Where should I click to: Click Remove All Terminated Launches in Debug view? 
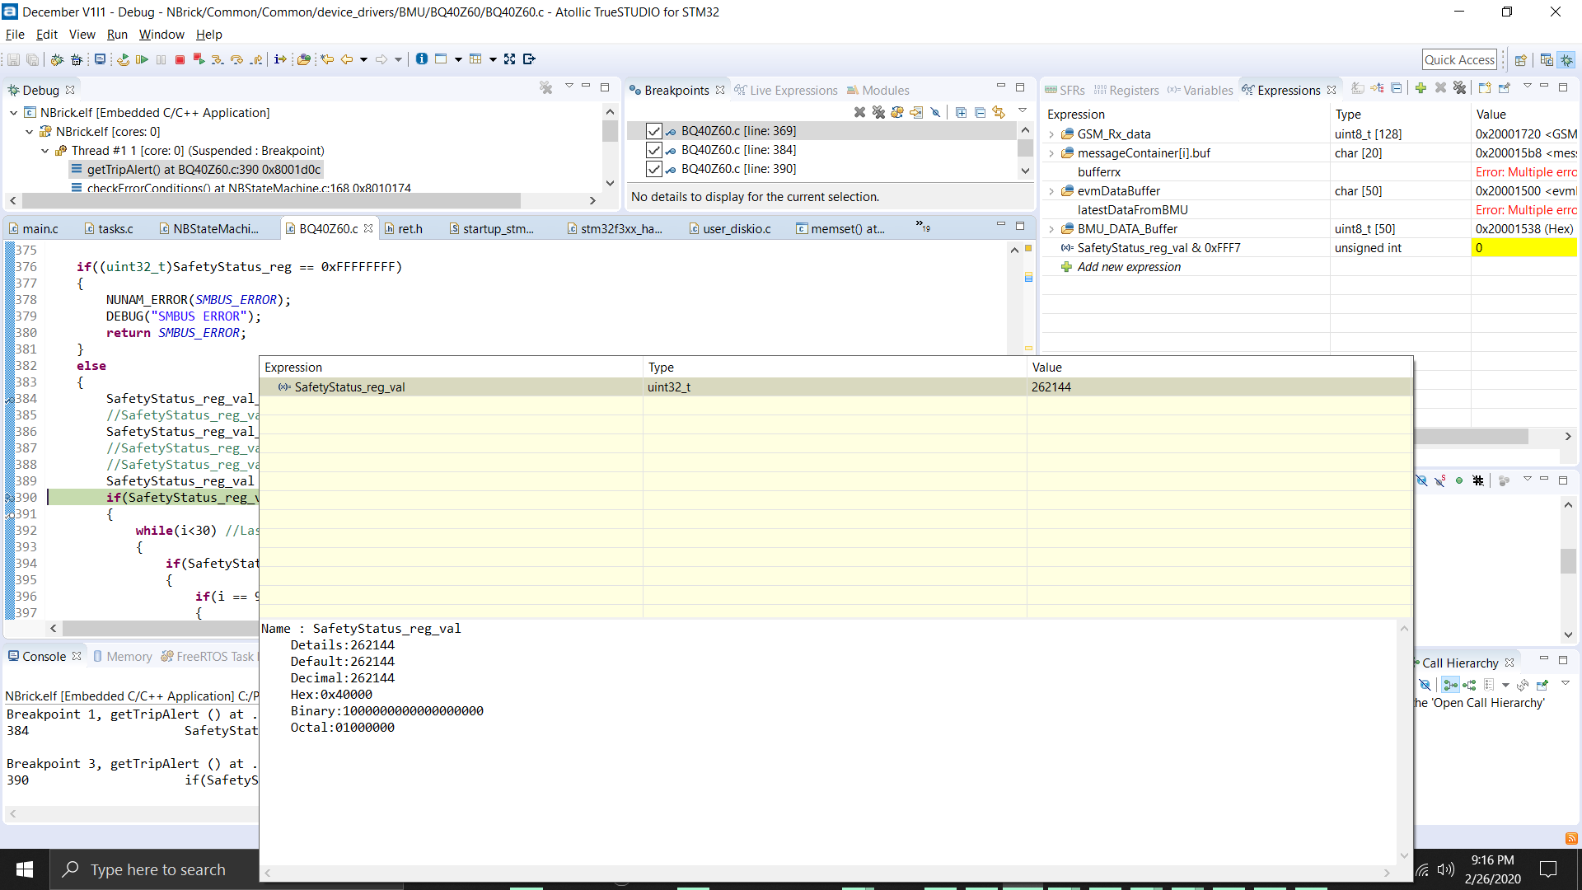tap(545, 87)
